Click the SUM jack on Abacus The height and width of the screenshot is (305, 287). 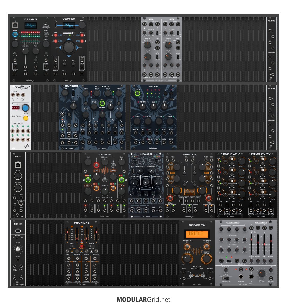tap(189, 211)
